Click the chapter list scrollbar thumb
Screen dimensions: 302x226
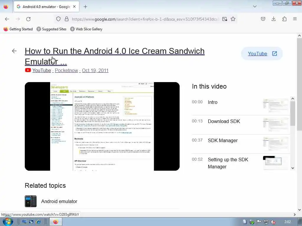(x=293, y=113)
